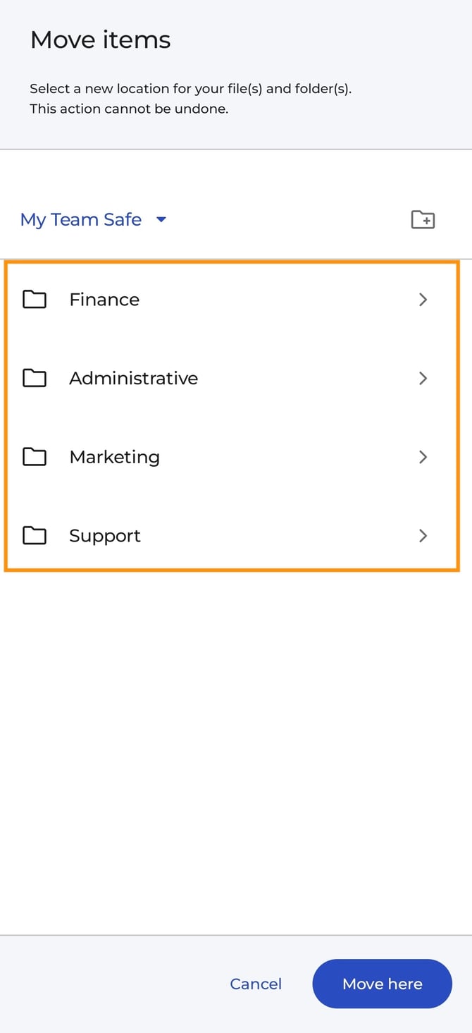Expand the Marketing folder chevron
Screen dimensions: 472x1033
pos(423,457)
